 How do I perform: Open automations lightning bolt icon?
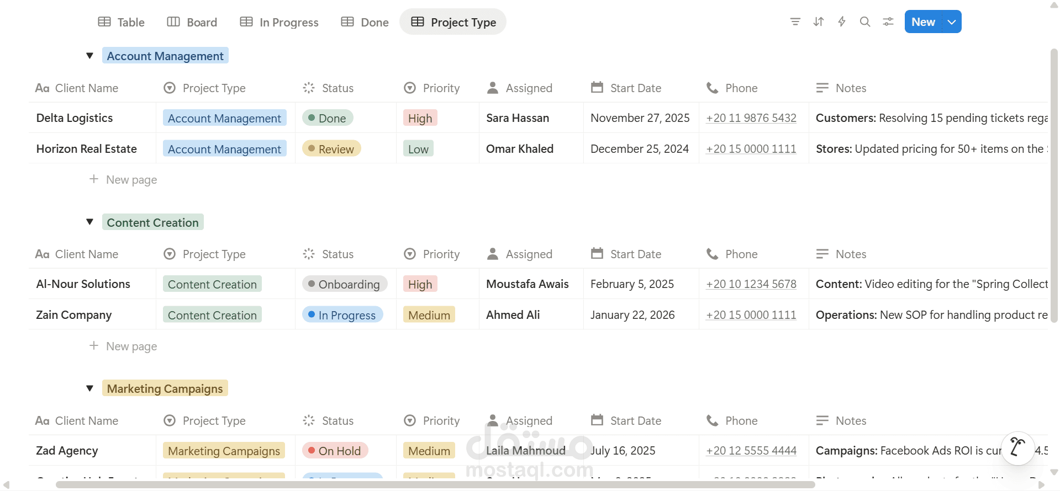point(842,22)
